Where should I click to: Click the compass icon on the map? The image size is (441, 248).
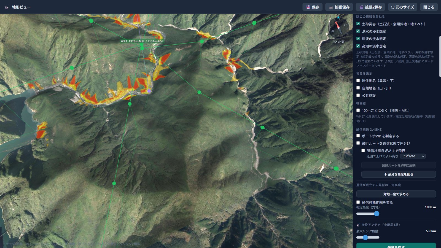click(x=338, y=28)
